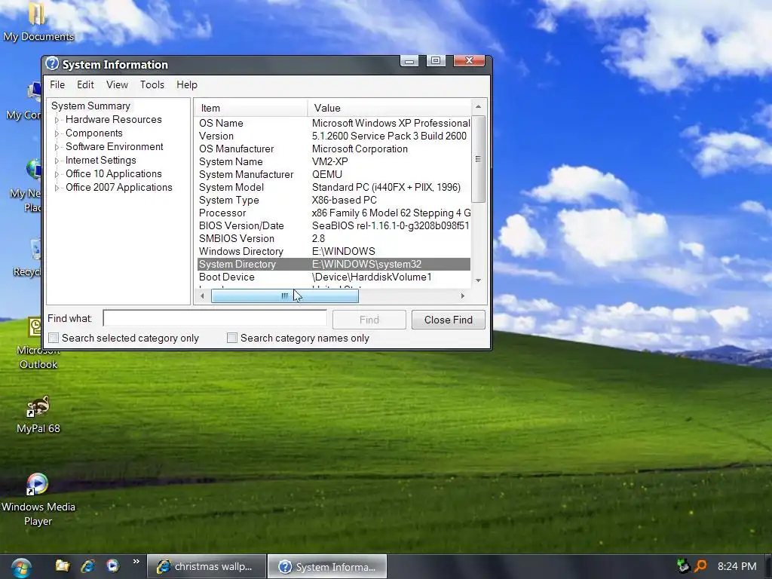Image resolution: width=772 pixels, height=579 pixels.
Task: Click the Close Find button
Action: pos(449,320)
